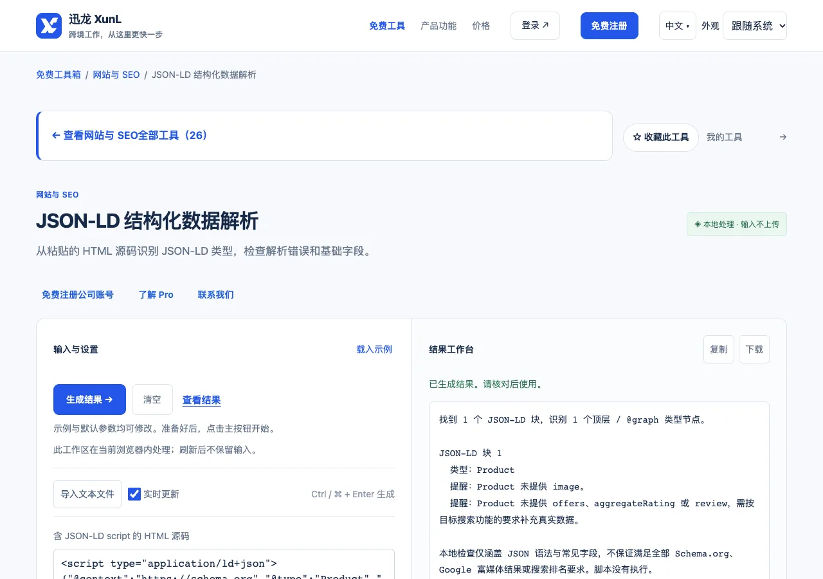Click the 清空 button
The width and height of the screenshot is (823, 579).
pos(152,400)
